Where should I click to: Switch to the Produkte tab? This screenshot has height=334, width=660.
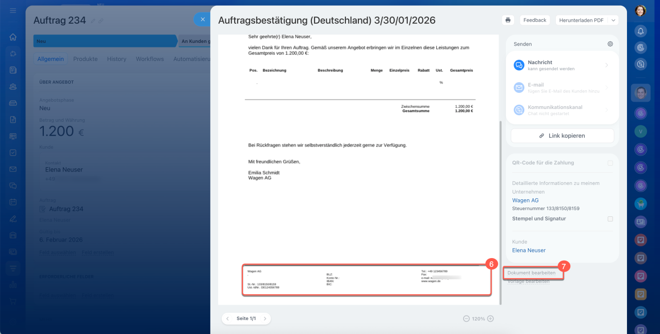click(85, 59)
